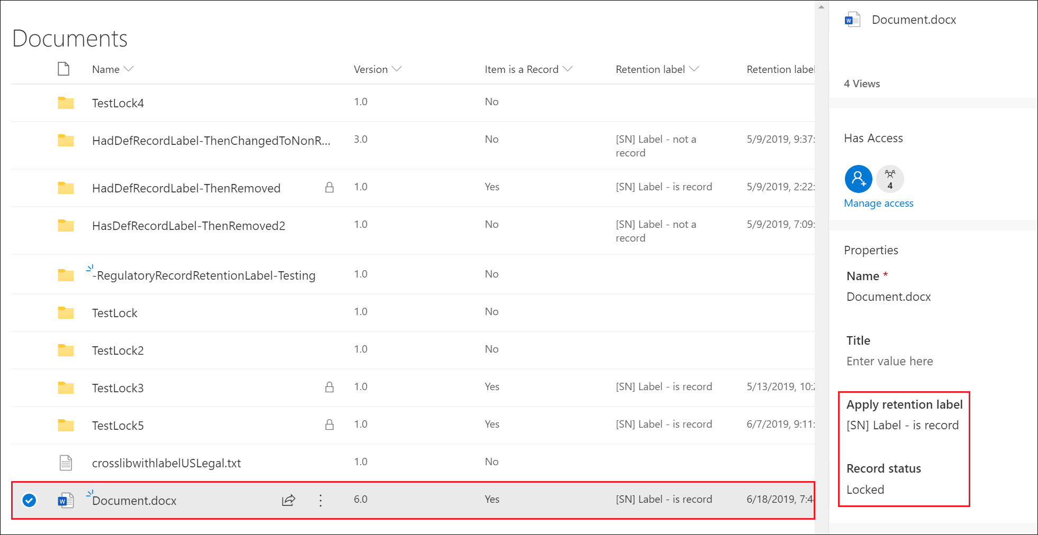Open the Version column dropdown
This screenshot has height=535, width=1038.
point(397,69)
